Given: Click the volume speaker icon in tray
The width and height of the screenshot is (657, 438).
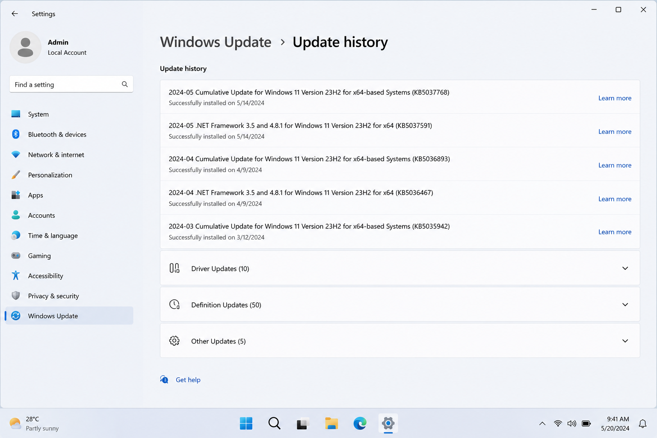Looking at the screenshot, I should pyautogui.click(x=572, y=423).
